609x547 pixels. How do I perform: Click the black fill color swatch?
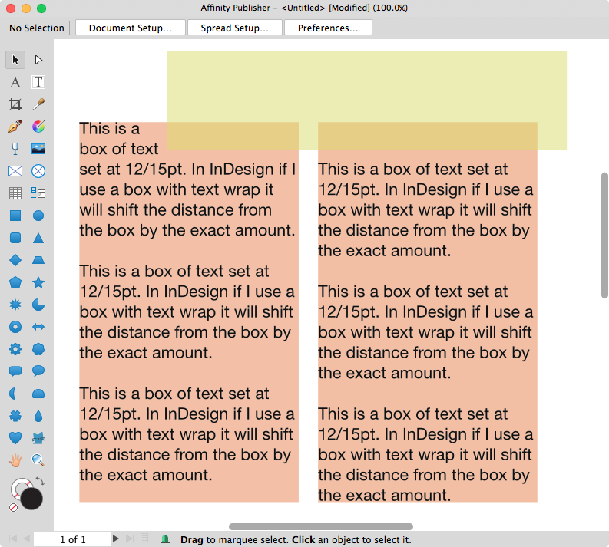coord(31,499)
